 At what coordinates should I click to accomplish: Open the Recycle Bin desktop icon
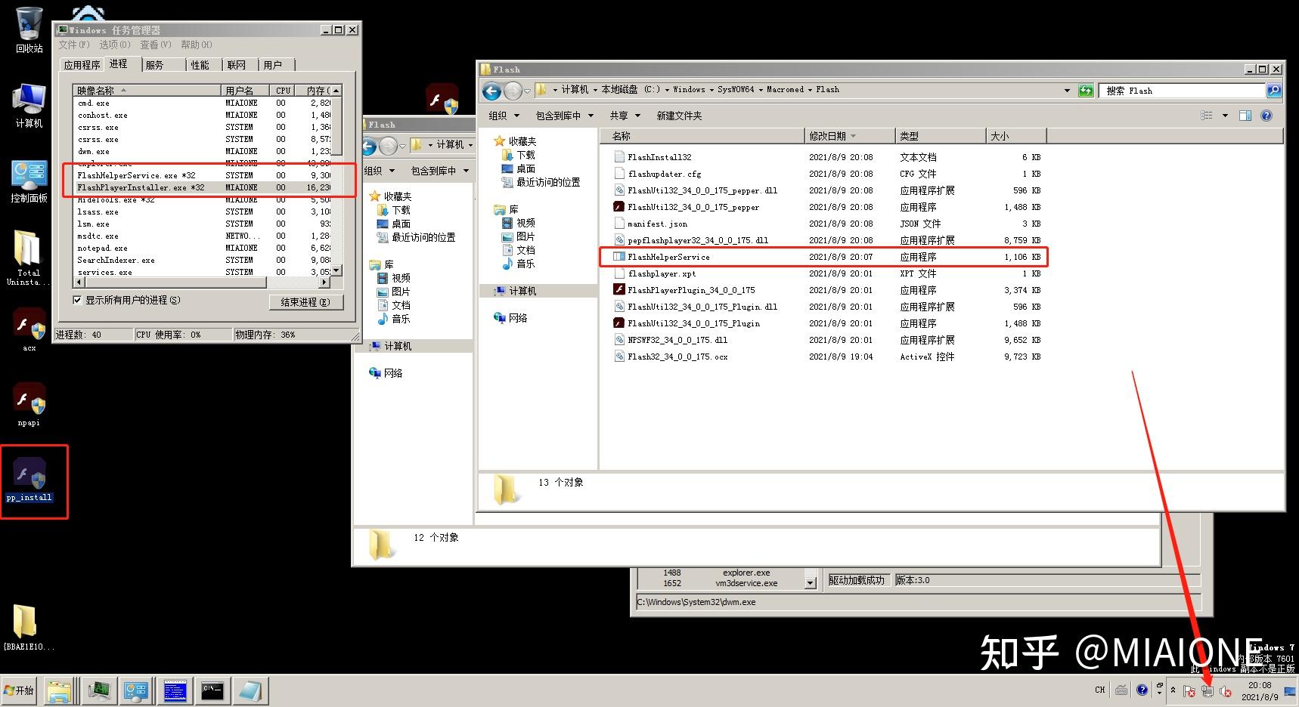tap(29, 29)
